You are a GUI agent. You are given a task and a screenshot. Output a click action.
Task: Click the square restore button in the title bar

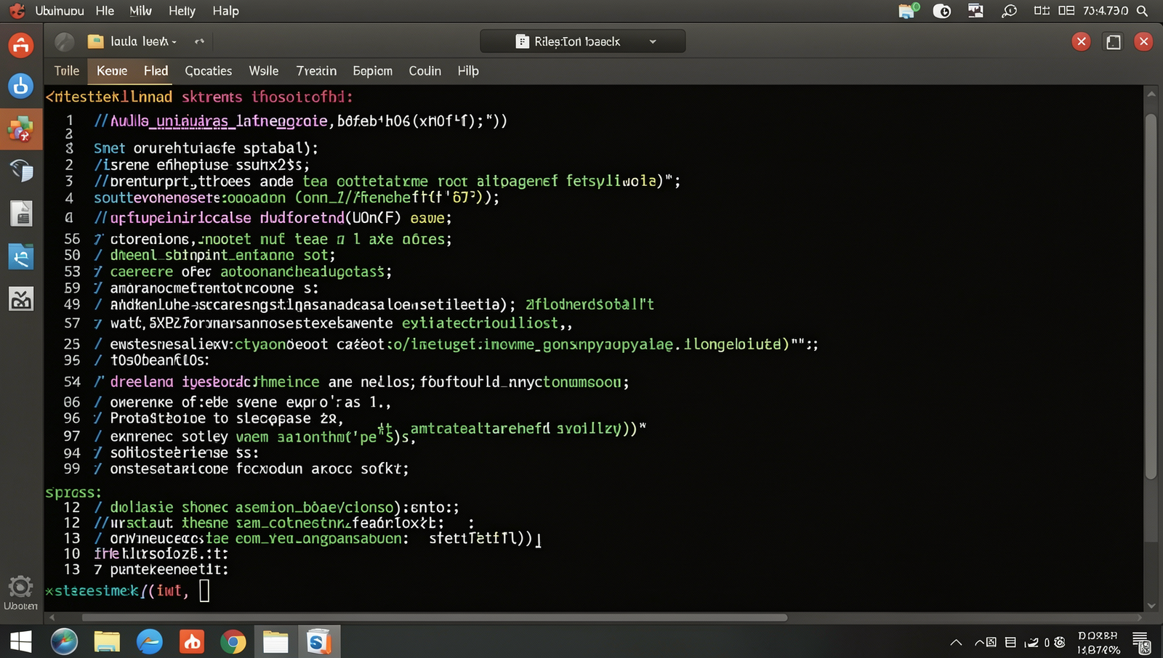point(1113,41)
